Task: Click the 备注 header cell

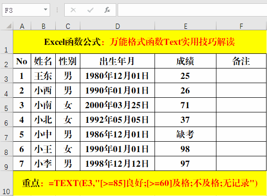Action: (241, 61)
